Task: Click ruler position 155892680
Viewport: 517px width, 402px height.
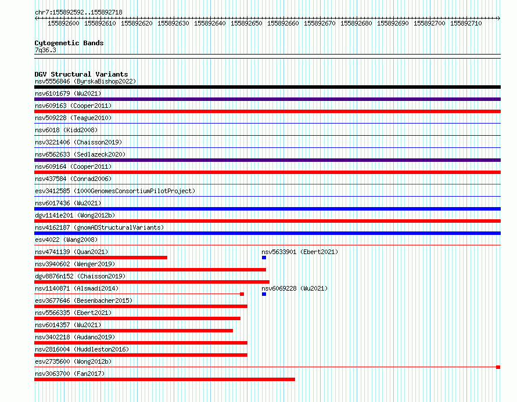Action: tap(356, 23)
